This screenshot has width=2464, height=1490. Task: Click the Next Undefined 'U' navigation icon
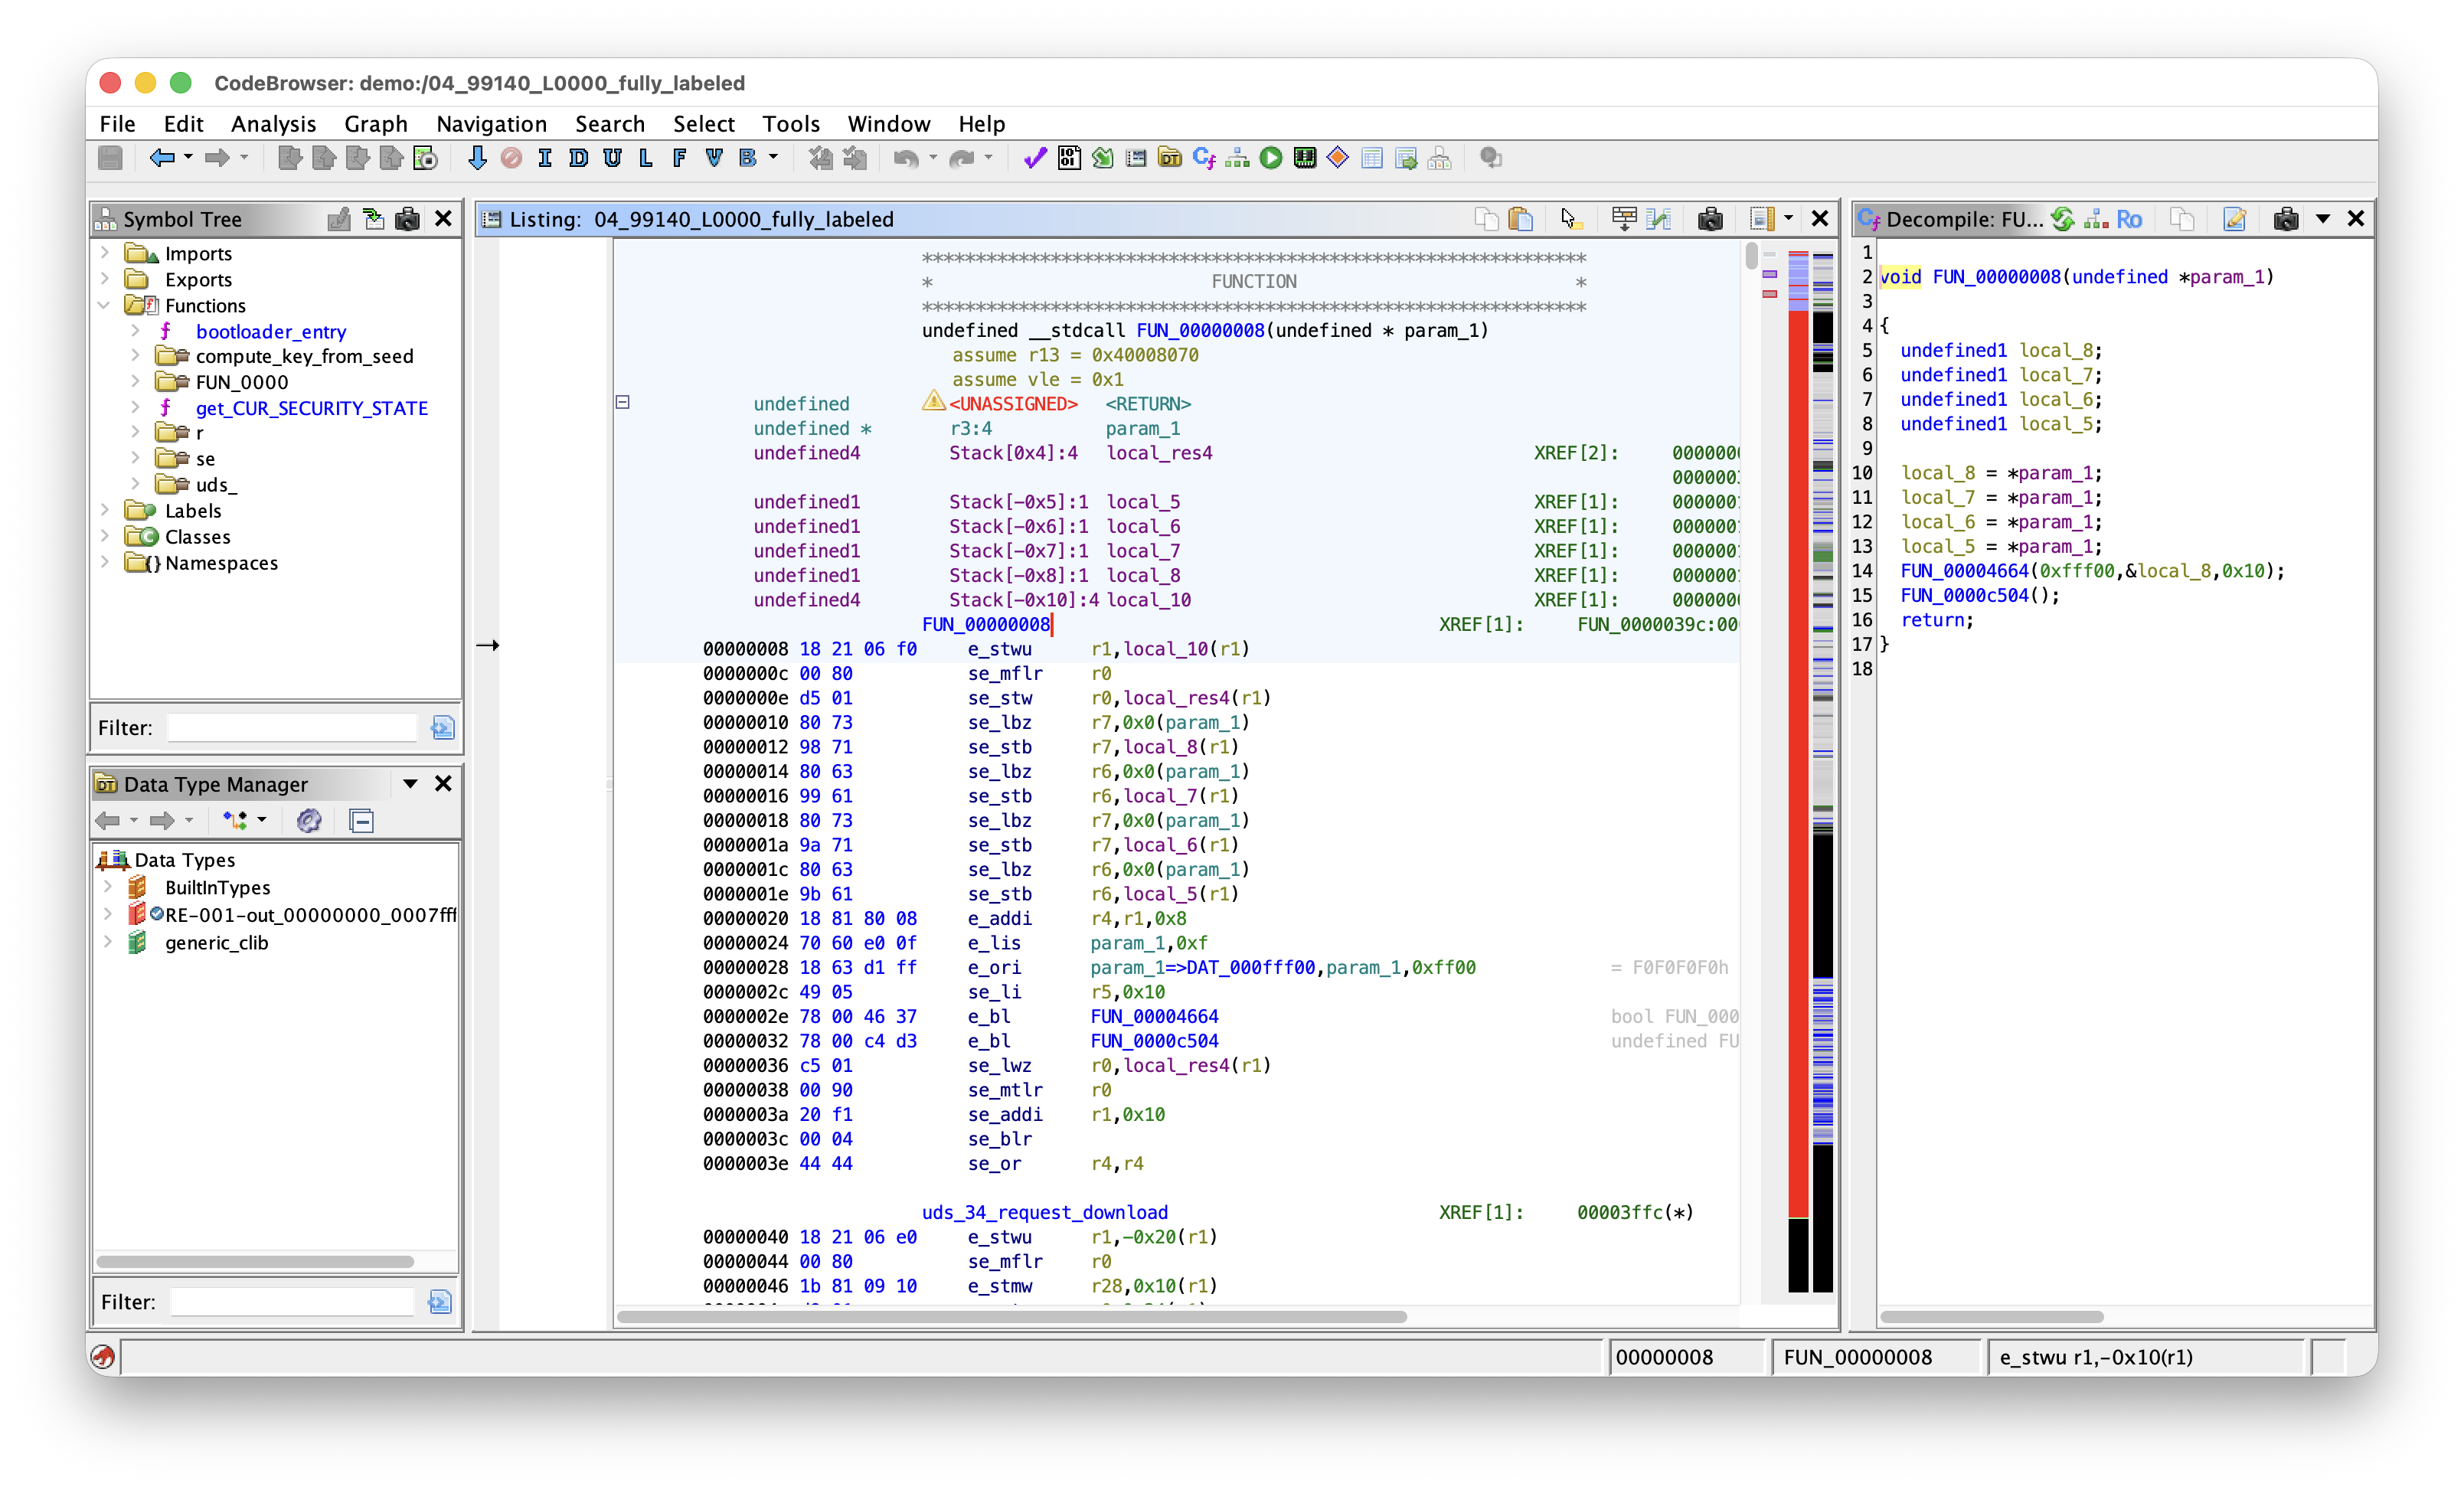click(x=612, y=158)
